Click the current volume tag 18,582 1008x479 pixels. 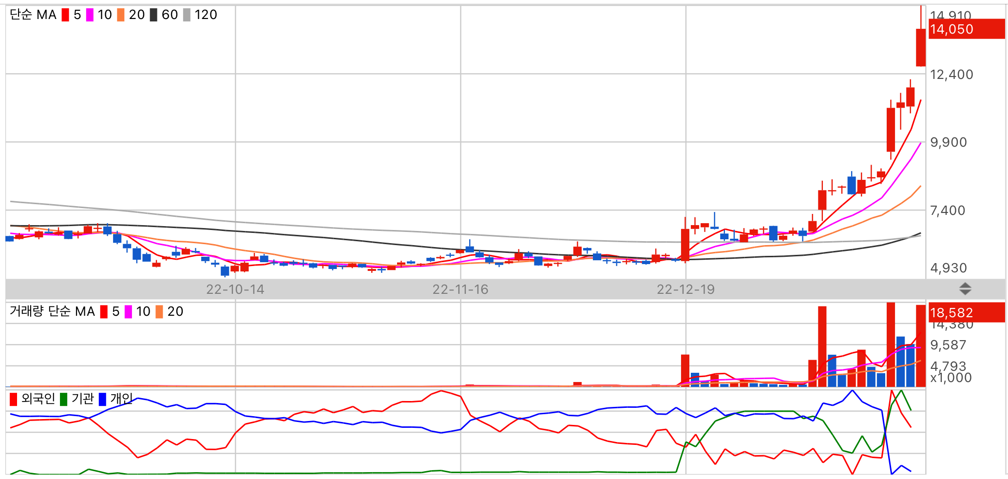(967, 312)
